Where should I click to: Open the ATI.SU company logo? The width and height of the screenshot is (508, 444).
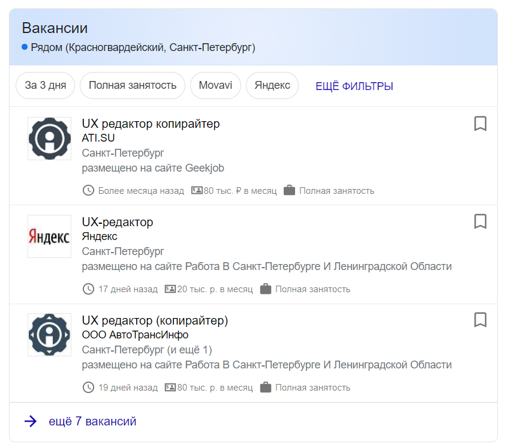click(50, 139)
